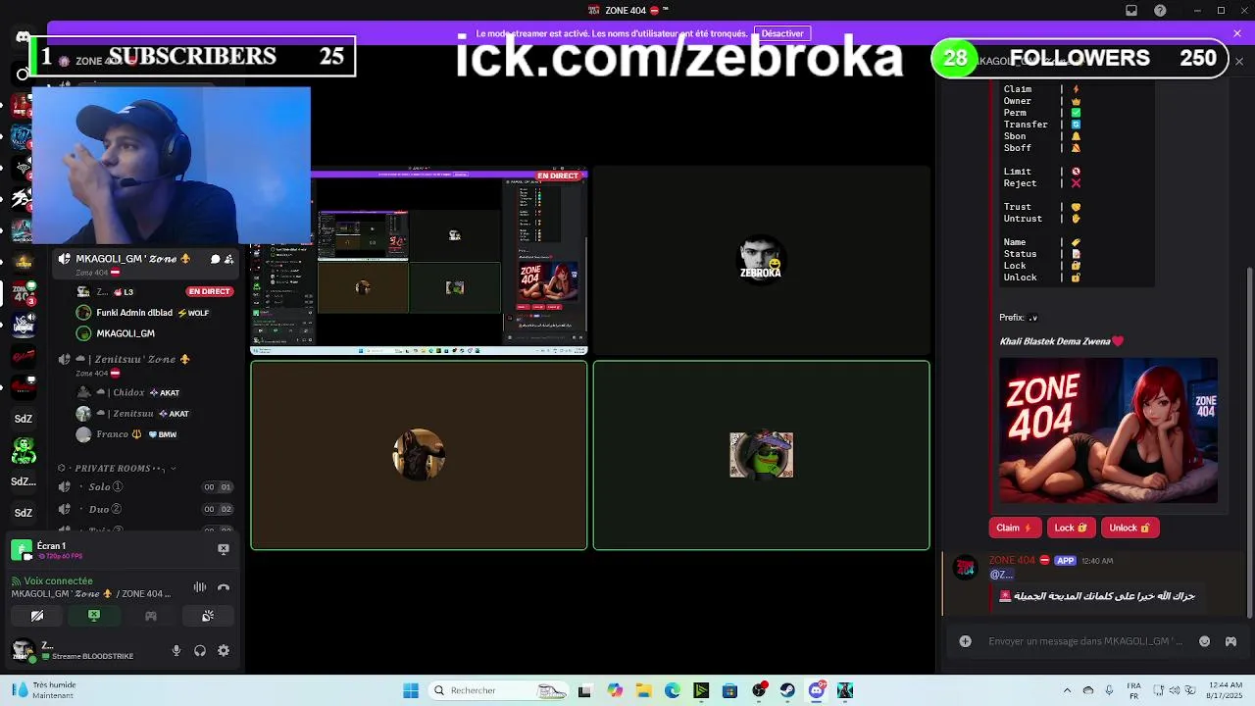Click the Lock button

(1070, 528)
